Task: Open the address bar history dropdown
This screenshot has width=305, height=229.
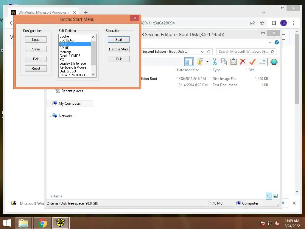Action: (202, 52)
